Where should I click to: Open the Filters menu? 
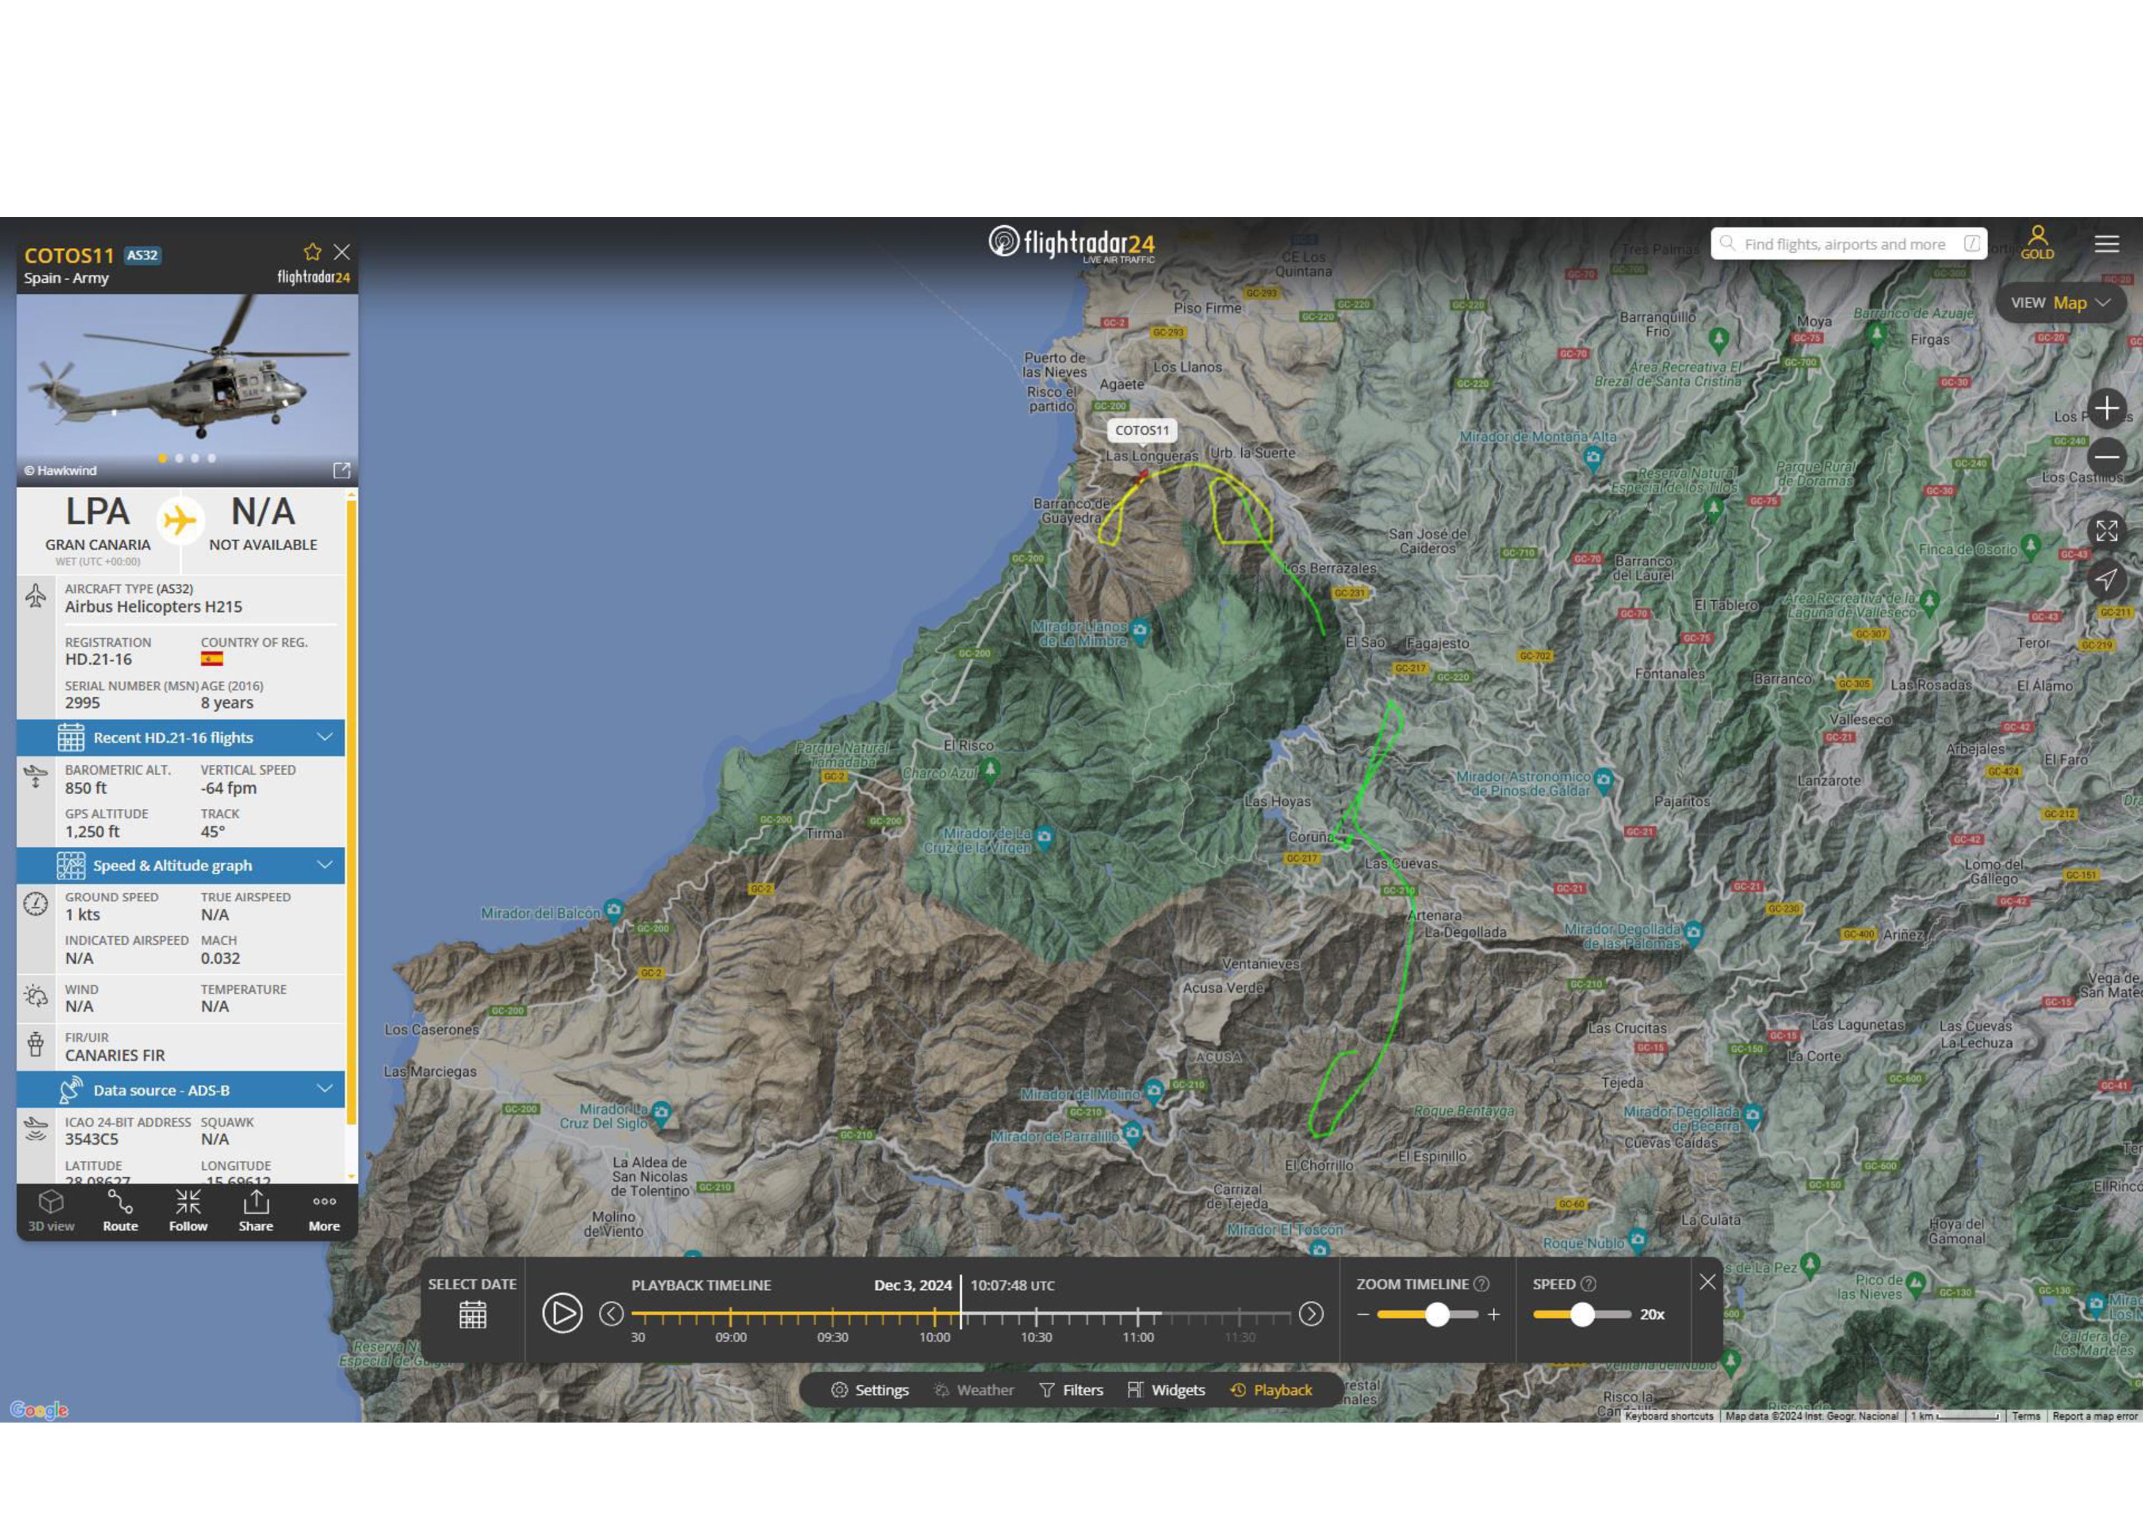click(x=1071, y=1390)
